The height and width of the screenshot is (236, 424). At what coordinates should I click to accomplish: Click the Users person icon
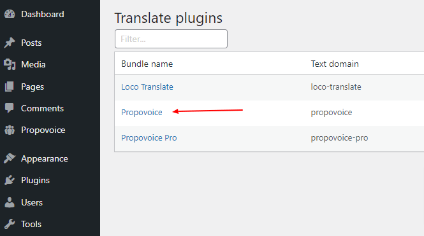click(x=10, y=202)
